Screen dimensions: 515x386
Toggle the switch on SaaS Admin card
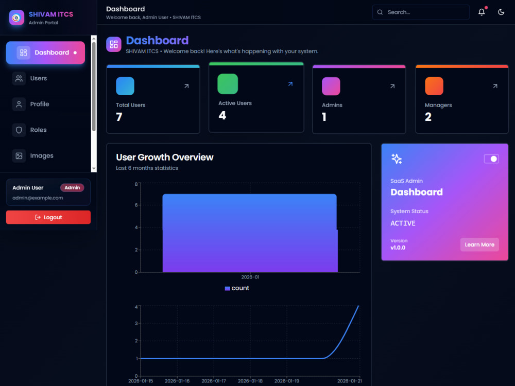[x=491, y=159]
